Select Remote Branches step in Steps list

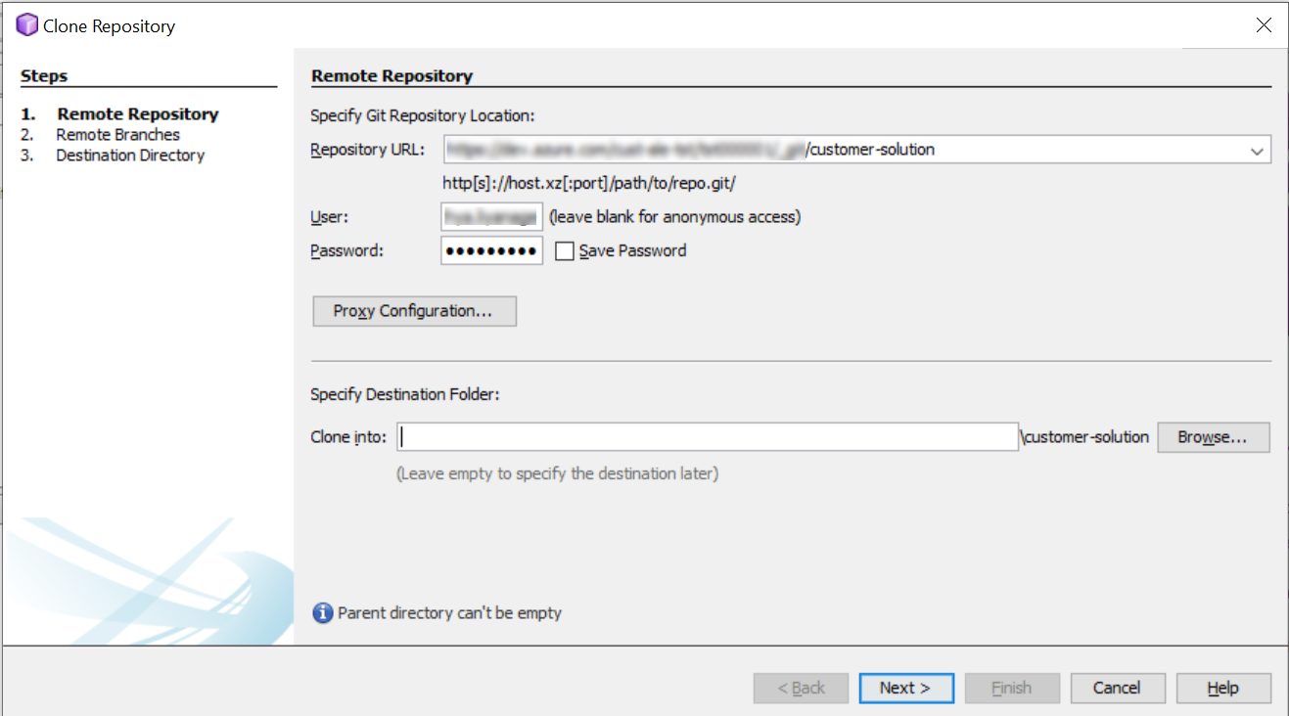tap(117, 135)
